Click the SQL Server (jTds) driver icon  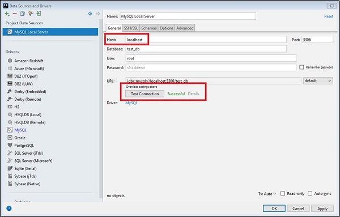click(10, 153)
